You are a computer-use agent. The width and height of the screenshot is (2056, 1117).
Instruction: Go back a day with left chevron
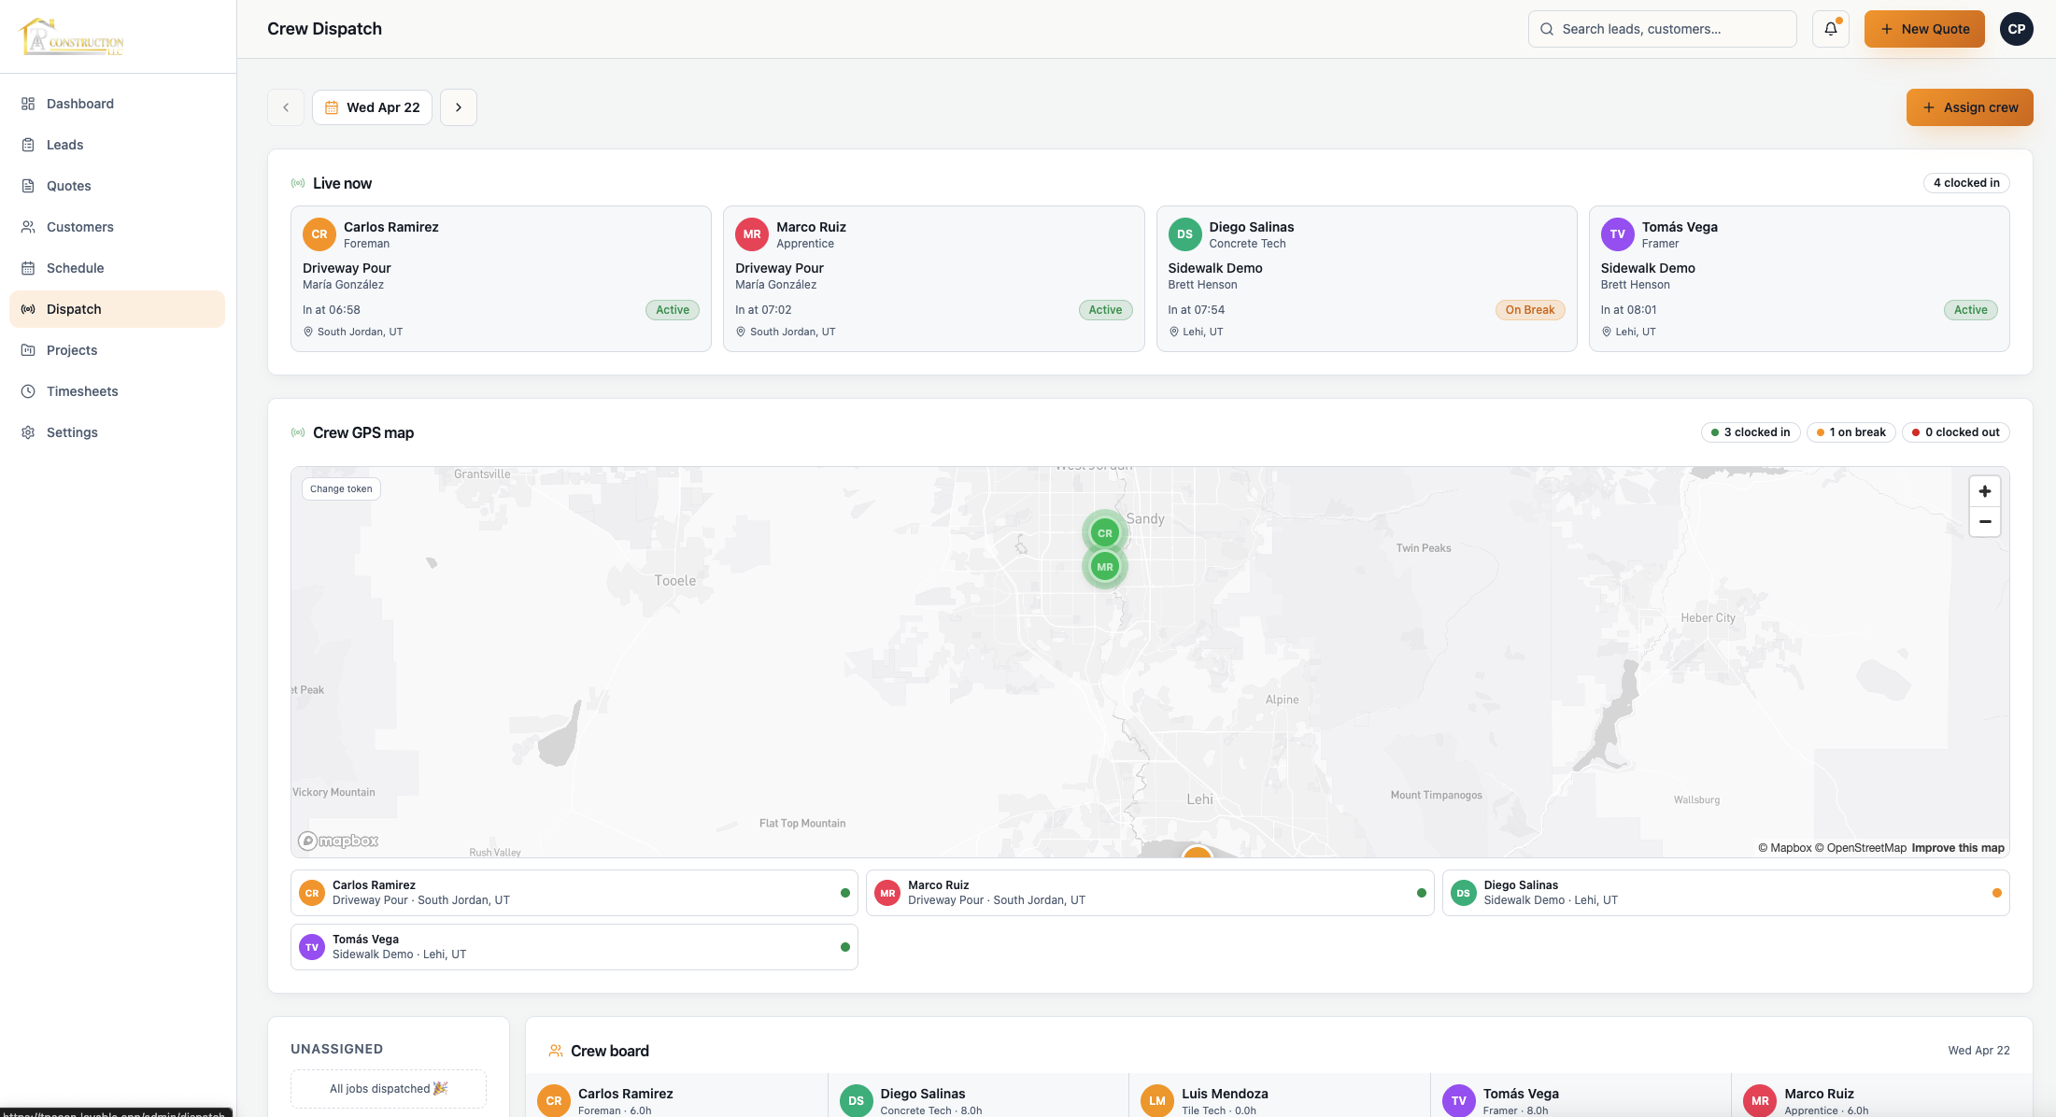coord(286,106)
